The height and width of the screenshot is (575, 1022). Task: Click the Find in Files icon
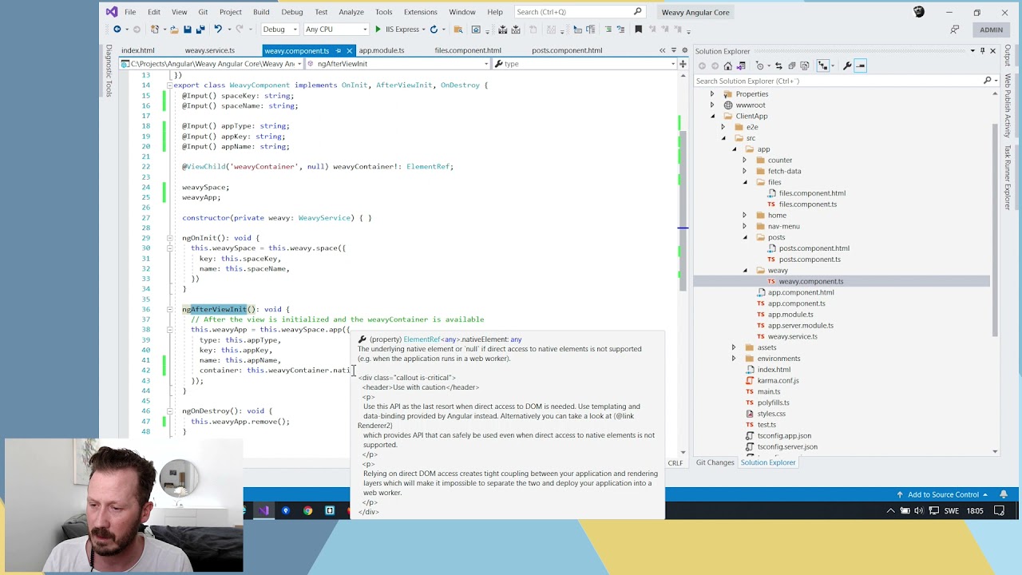[458, 30]
